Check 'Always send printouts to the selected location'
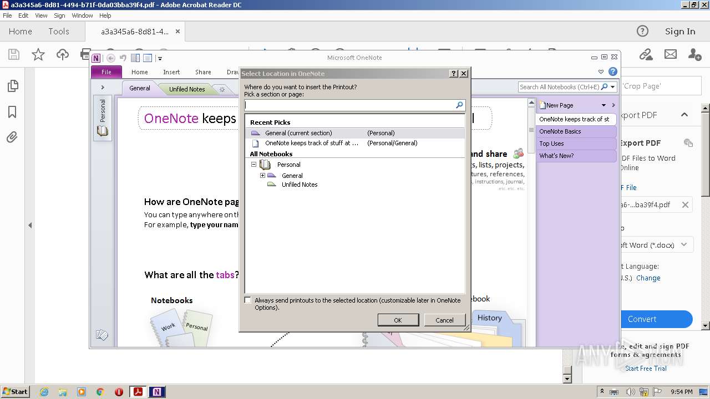The image size is (710, 399). click(x=248, y=300)
